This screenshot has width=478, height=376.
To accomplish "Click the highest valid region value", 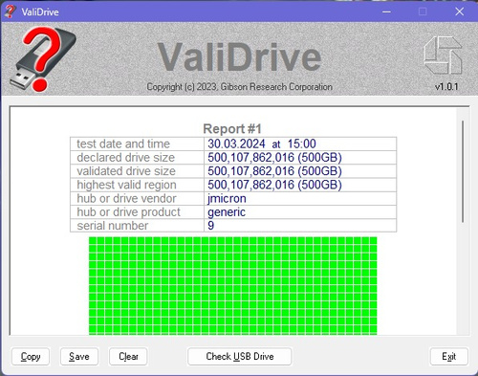I will tap(274, 185).
